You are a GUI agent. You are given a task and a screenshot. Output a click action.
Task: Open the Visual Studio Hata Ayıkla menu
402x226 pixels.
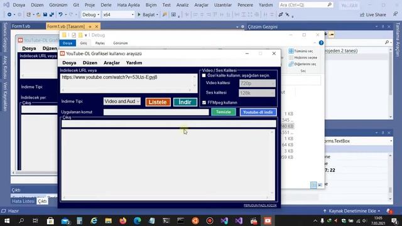(x=128, y=5)
